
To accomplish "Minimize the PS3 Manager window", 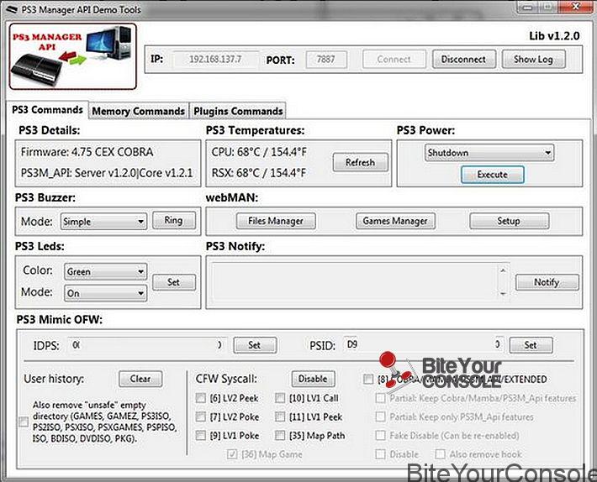I will tap(528, 7).
